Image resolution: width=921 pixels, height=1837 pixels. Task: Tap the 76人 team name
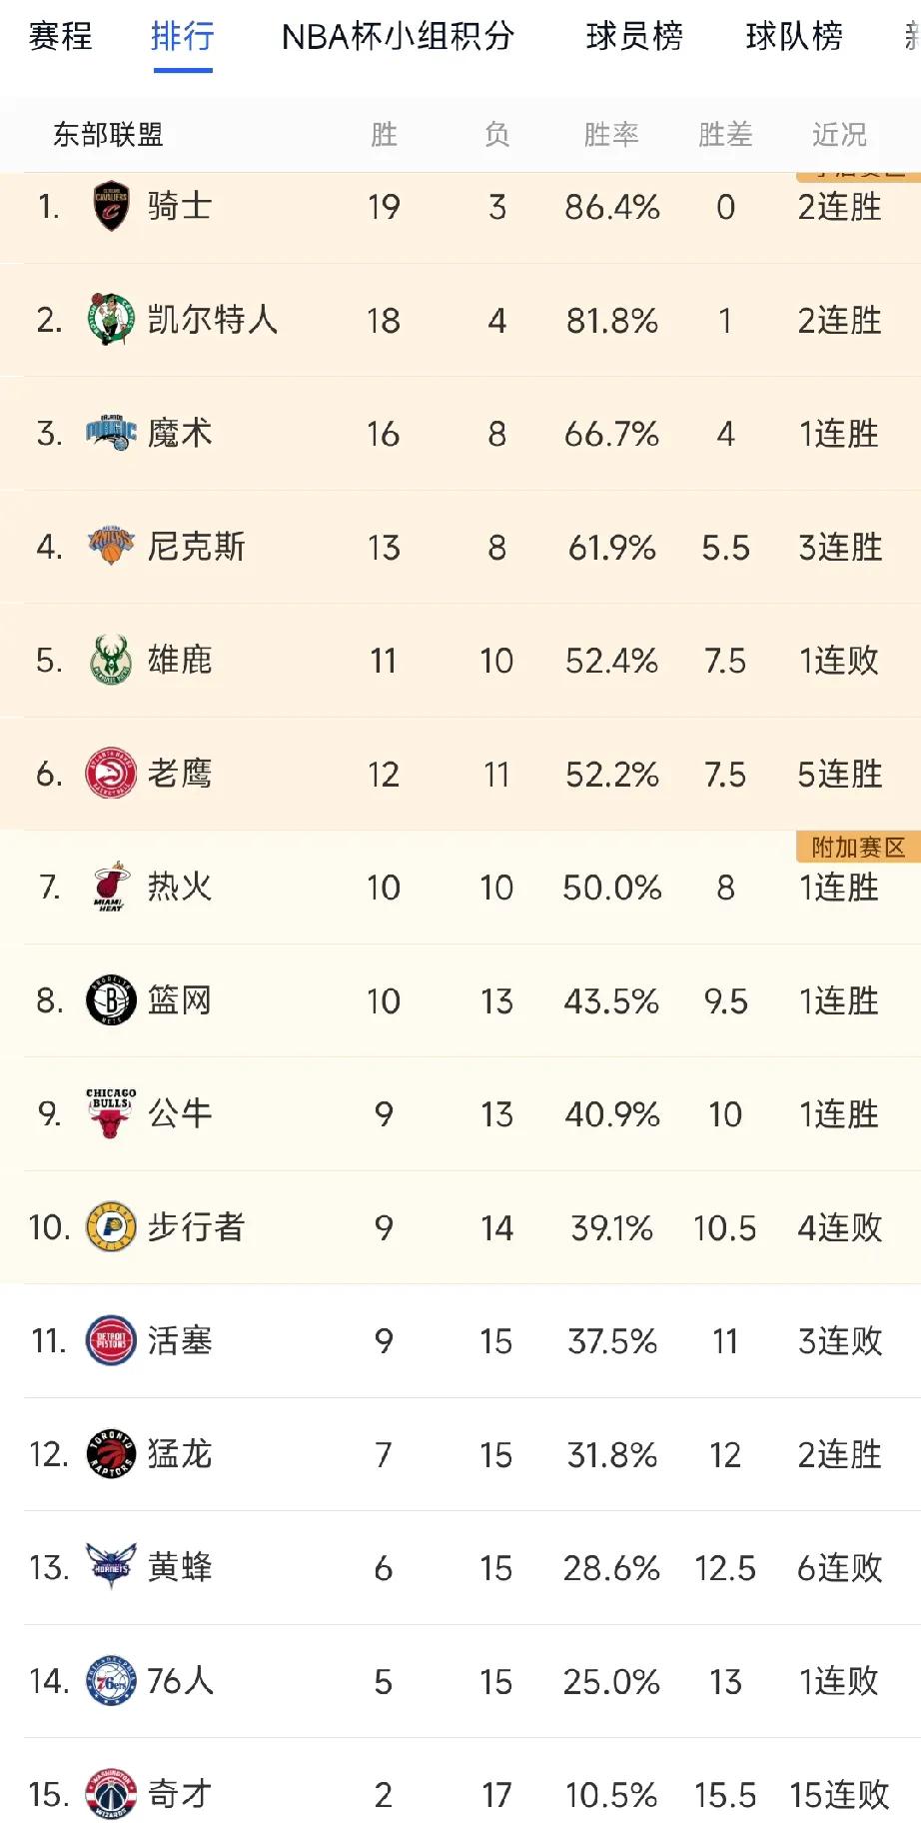coord(180,1681)
